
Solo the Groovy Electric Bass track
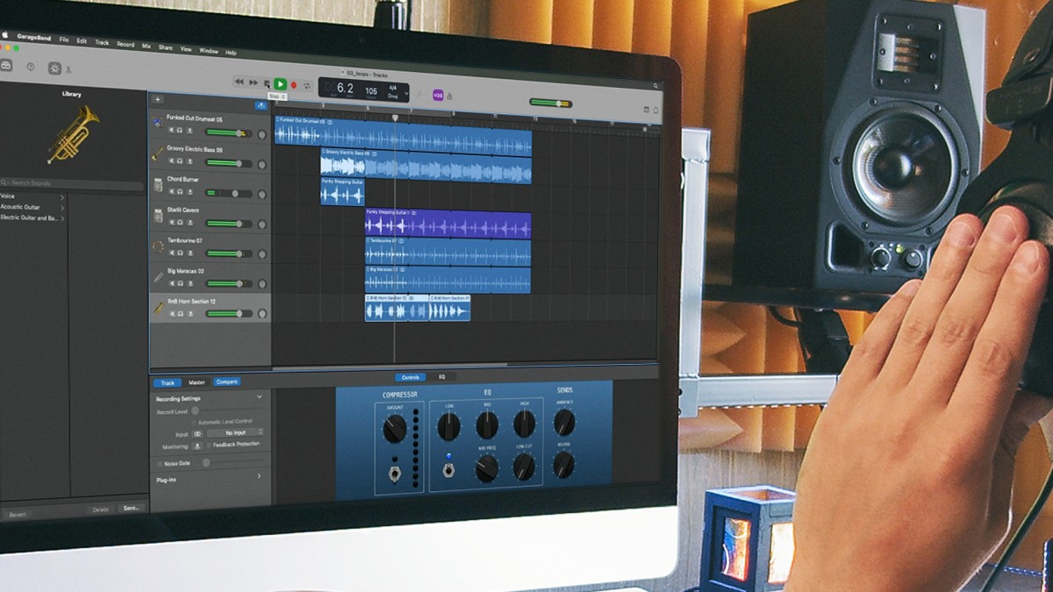[x=180, y=161]
